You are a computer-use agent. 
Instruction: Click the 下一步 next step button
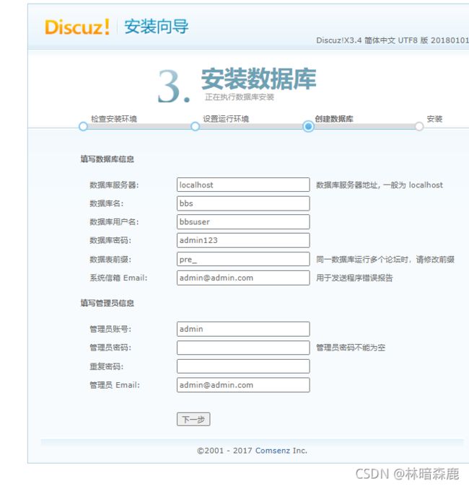click(x=193, y=420)
